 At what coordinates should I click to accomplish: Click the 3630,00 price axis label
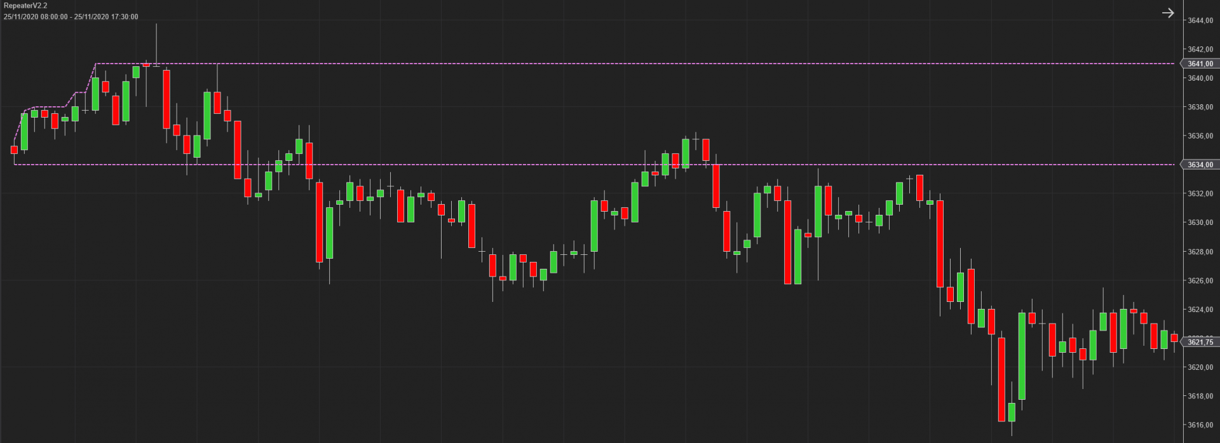point(1200,222)
